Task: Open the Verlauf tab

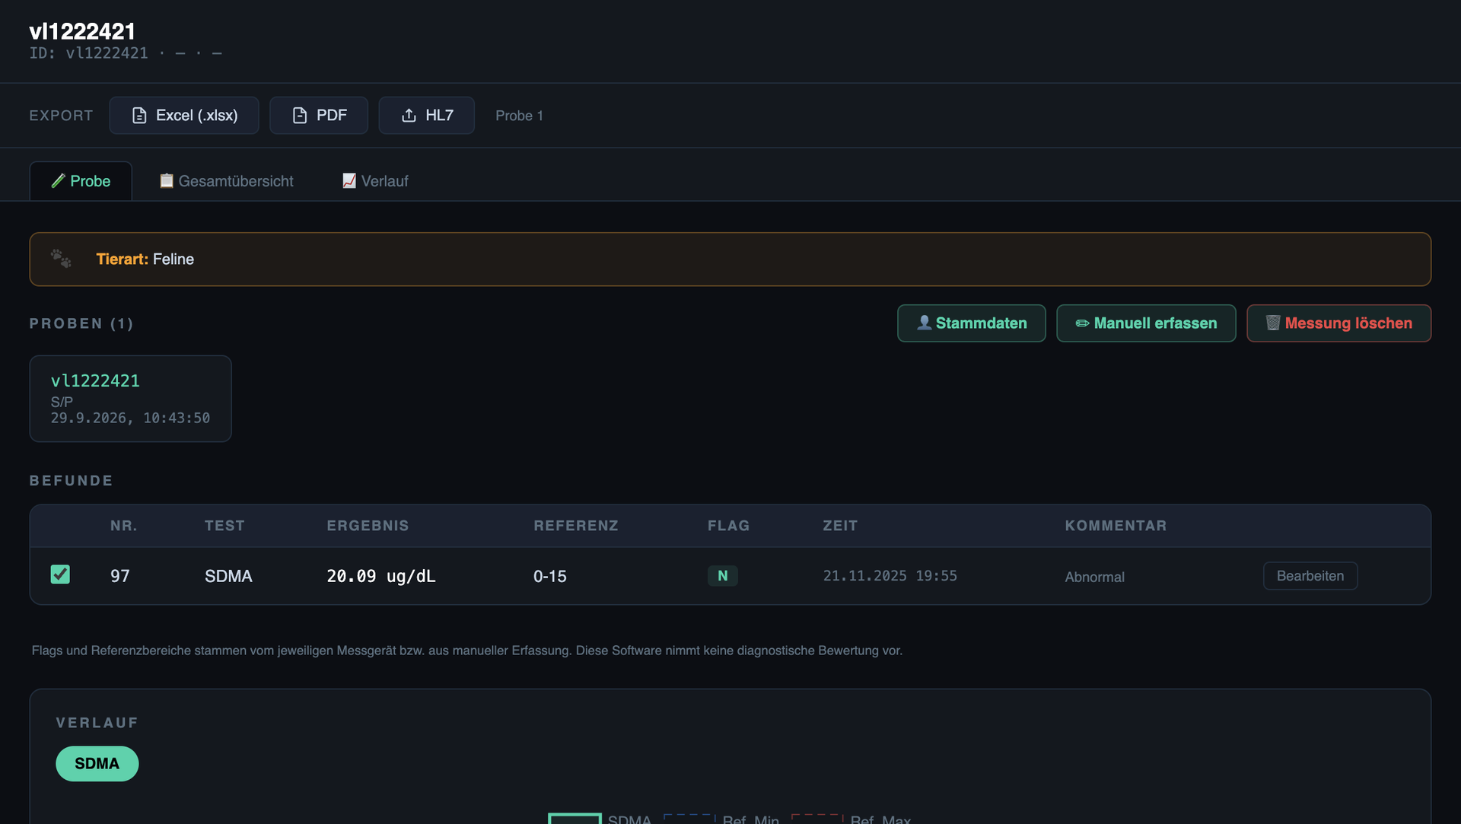Action: tap(375, 181)
